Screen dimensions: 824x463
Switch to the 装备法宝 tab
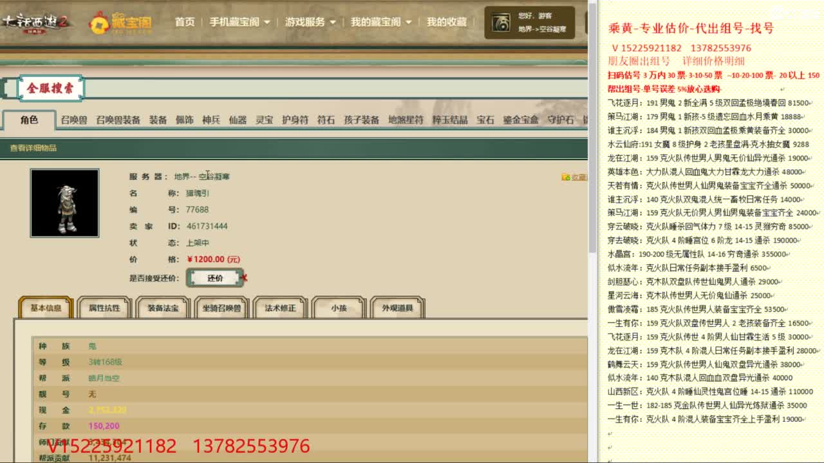tap(163, 308)
